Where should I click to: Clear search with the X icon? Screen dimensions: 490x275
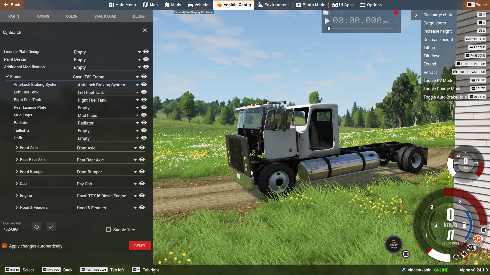click(145, 30)
